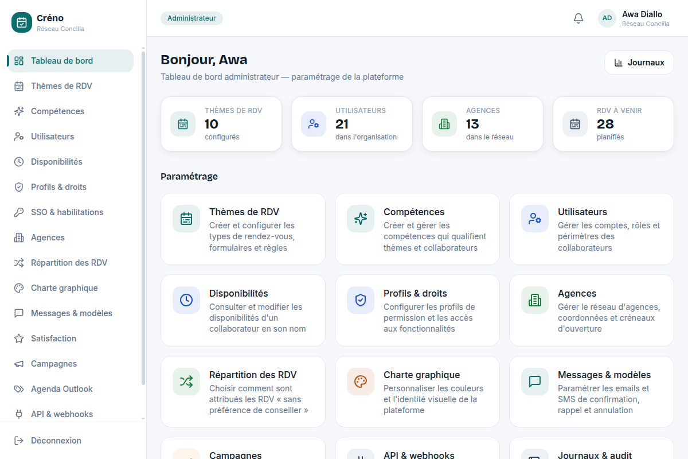Click Répartition des RDV card shuffle icon
This screenshot has height=459, width=688.
tap(186, 382)
